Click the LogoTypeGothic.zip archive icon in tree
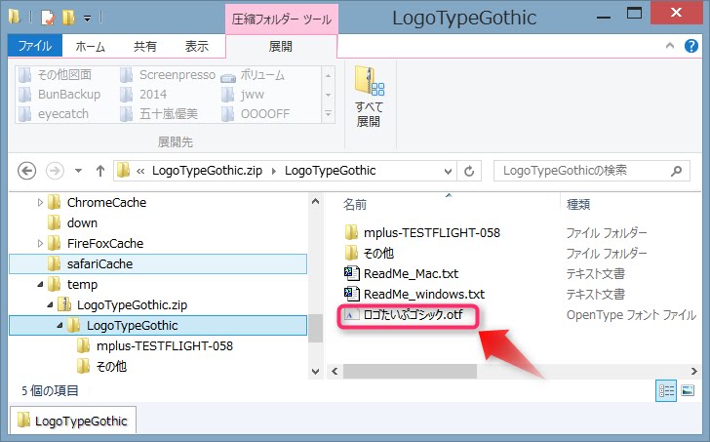The height and width of the screenshot is (442, 710). click(x=64, y=304)
